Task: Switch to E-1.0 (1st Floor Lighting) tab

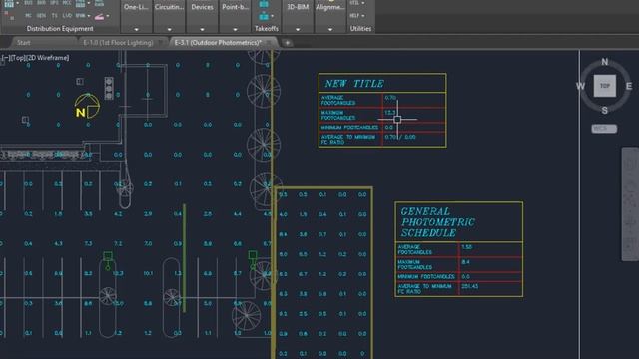Action: 118,42
